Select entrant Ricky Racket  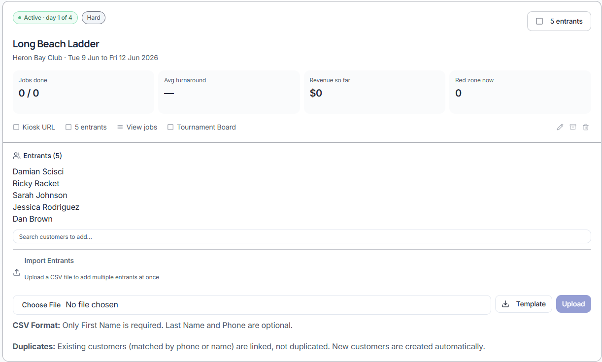point(36,183)
